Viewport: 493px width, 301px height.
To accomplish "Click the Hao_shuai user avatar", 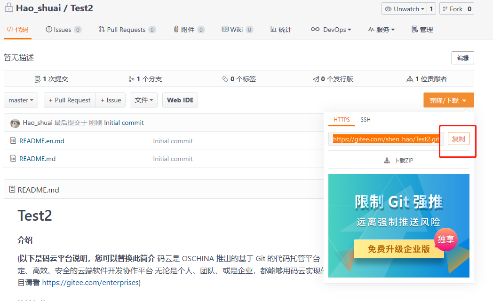I will click(15, 123).
